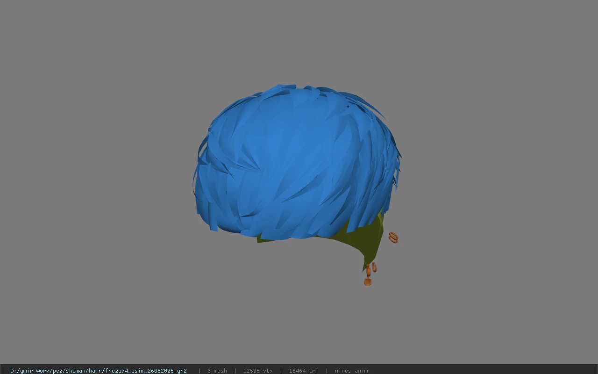Click the orange hanging pendant at bottom

coord(368,281)
